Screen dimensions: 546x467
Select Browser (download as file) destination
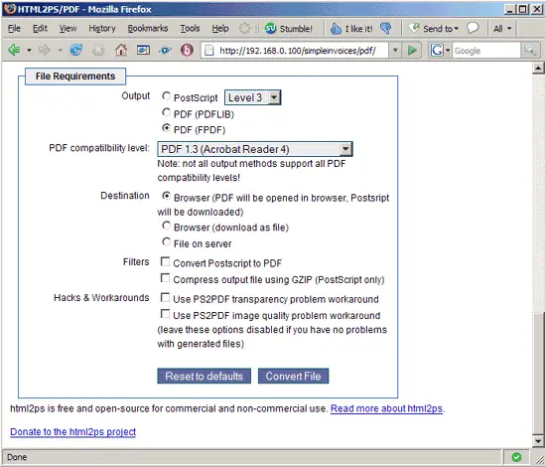coord(167,226)
